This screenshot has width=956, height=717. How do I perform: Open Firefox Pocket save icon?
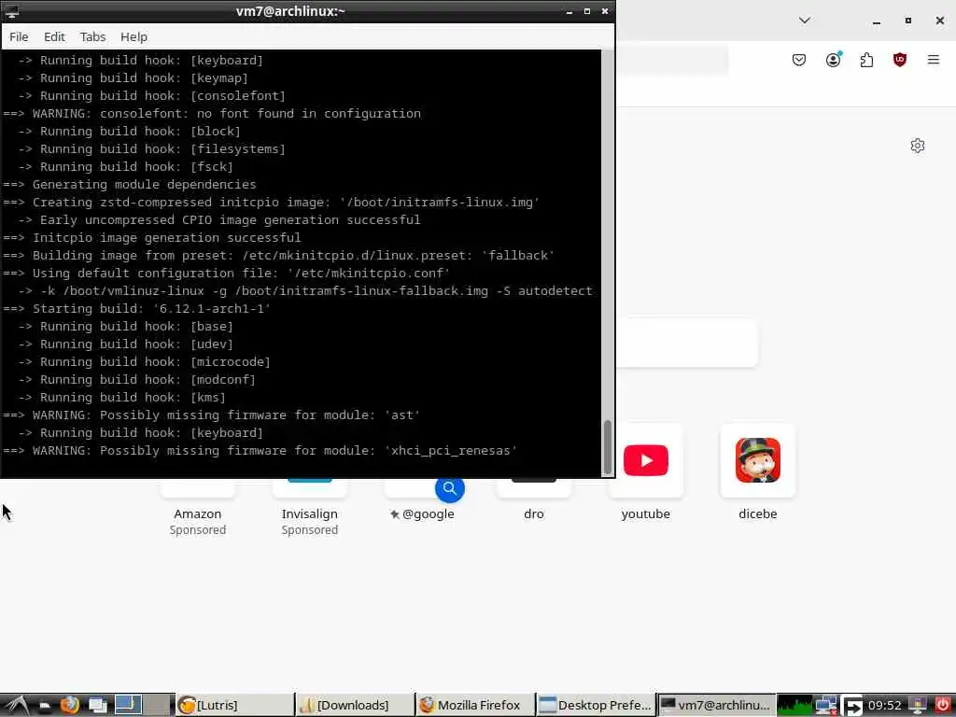(799, 60)
